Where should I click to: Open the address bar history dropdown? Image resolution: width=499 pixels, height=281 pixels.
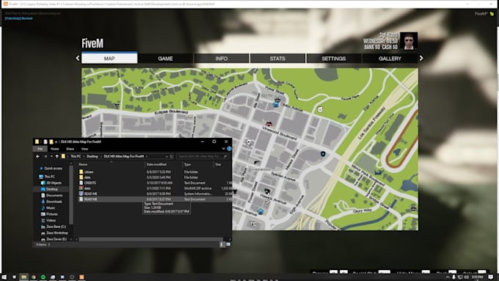[167, 156]
